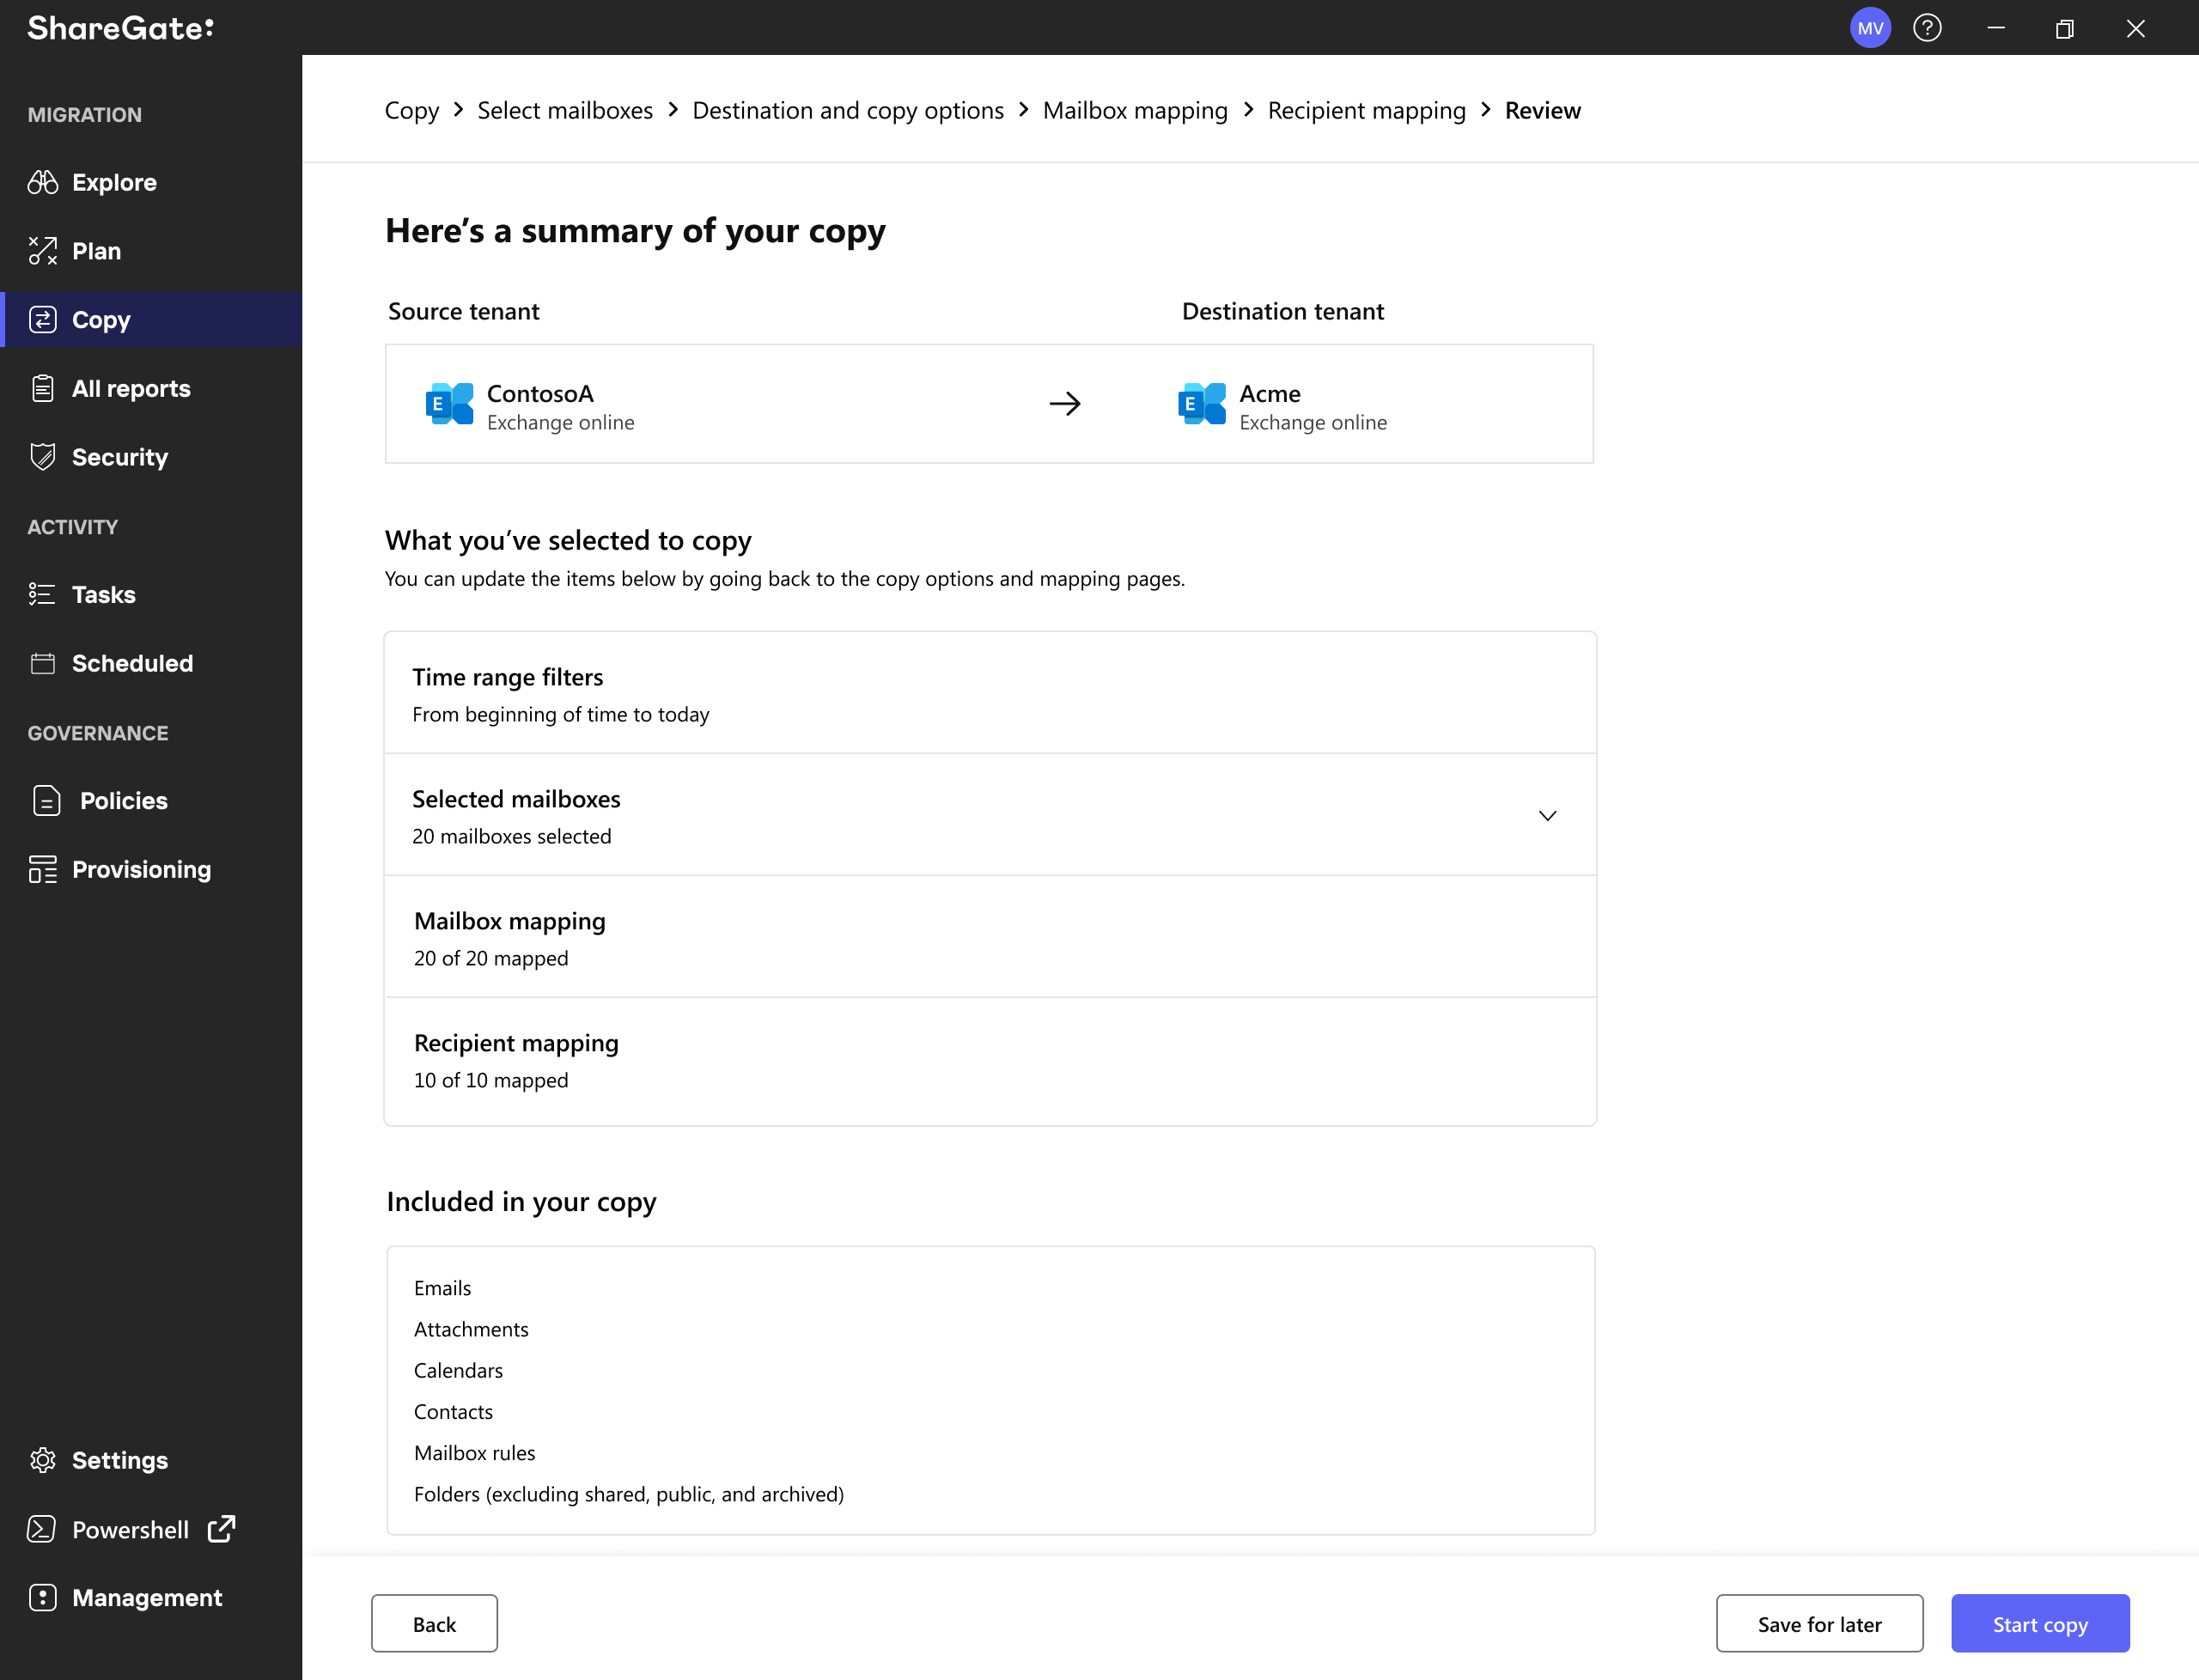Viewport: 2199px width, 1680px height.
Task: Close the ShareGate window
Action: [x=2135, y=28]
